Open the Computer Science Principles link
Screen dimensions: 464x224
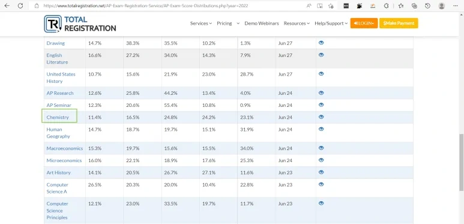click(x=57, y=211)
